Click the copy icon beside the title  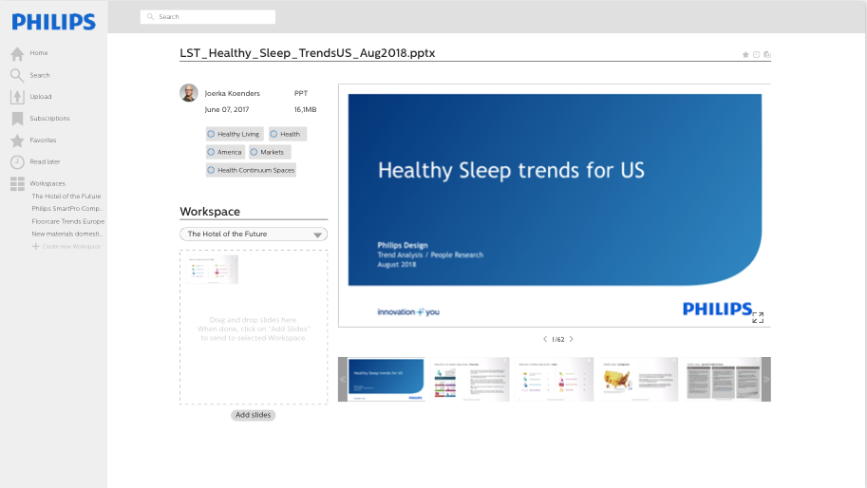[x=767, y=55]
